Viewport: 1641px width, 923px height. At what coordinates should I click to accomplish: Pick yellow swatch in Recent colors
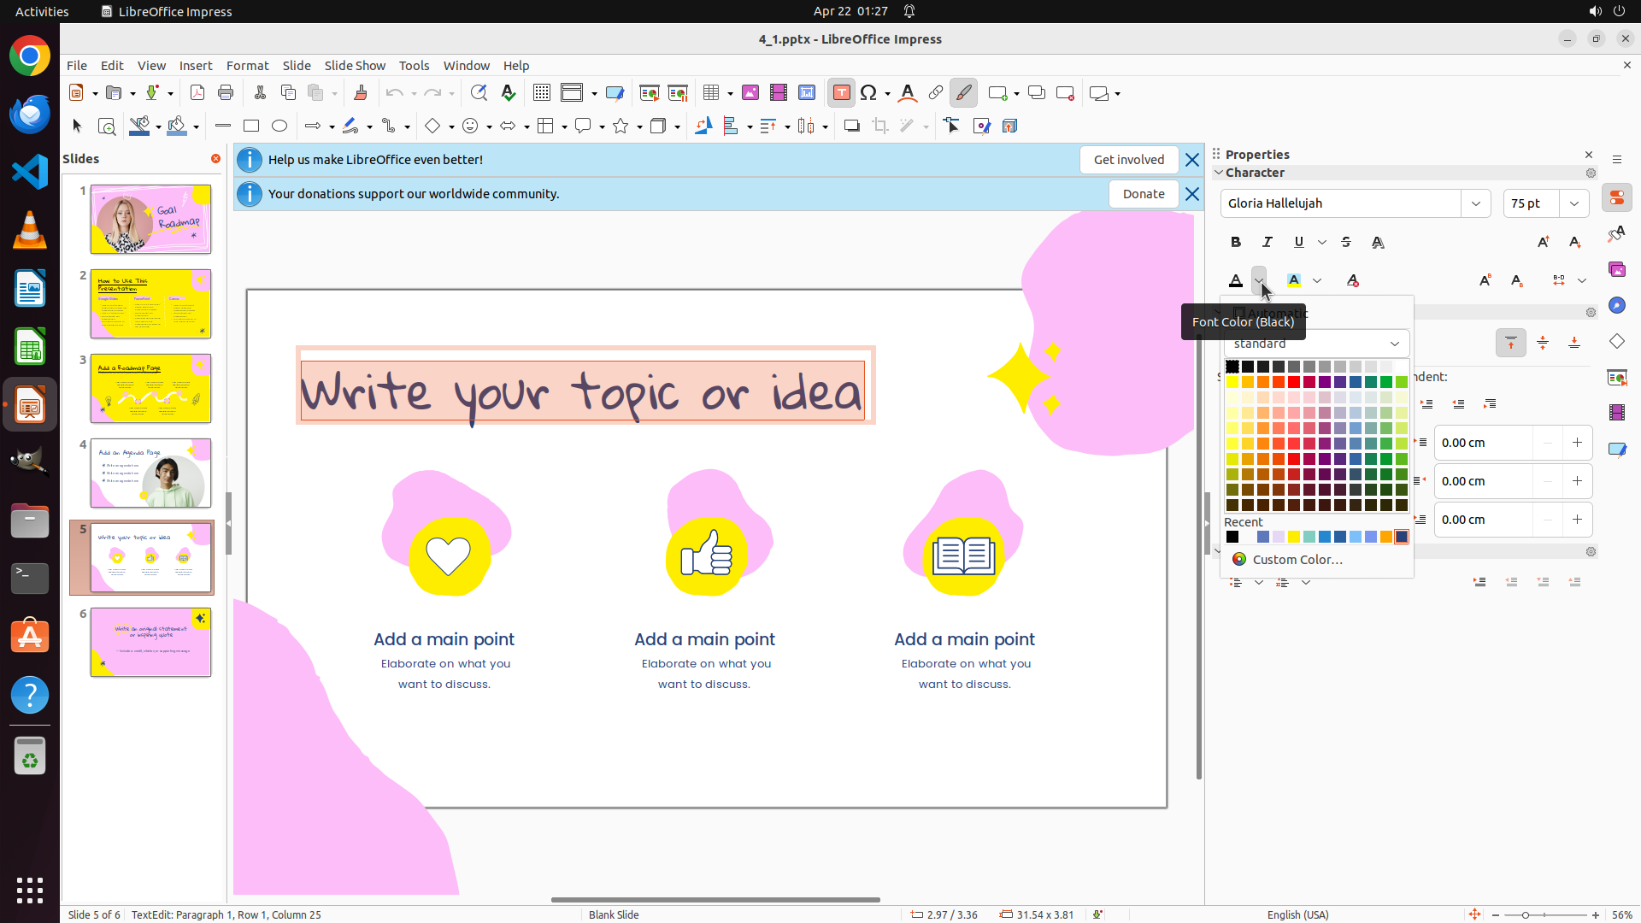point(1294,537)
